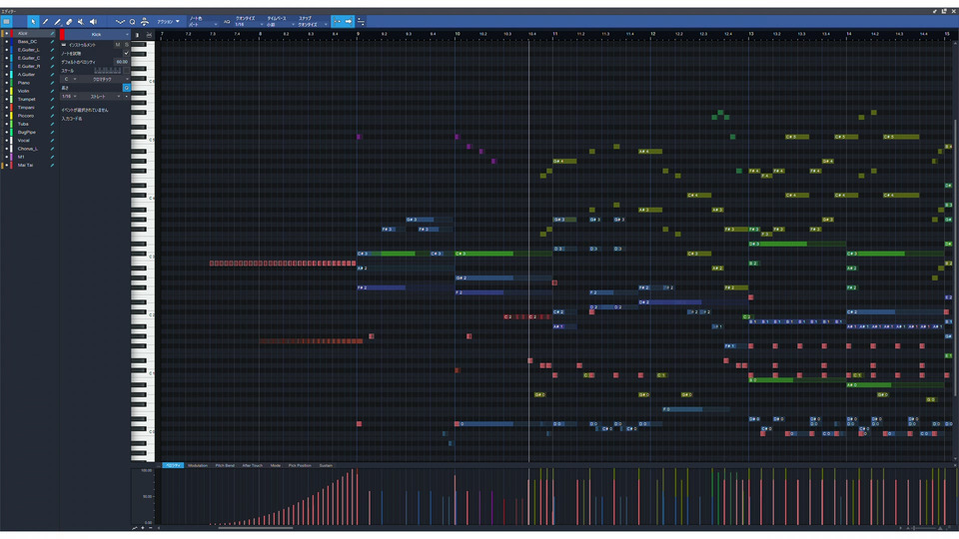959x539 pixels.
Task: Click the G button in the inspector
Action: 127,88
